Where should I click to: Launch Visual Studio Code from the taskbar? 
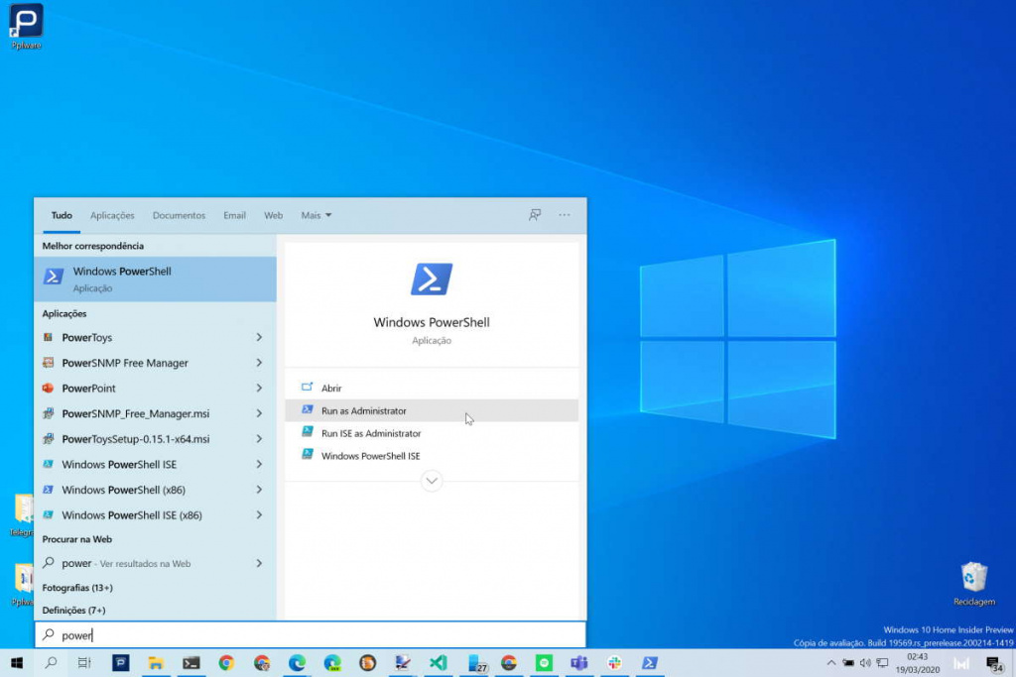coord(438,664)
